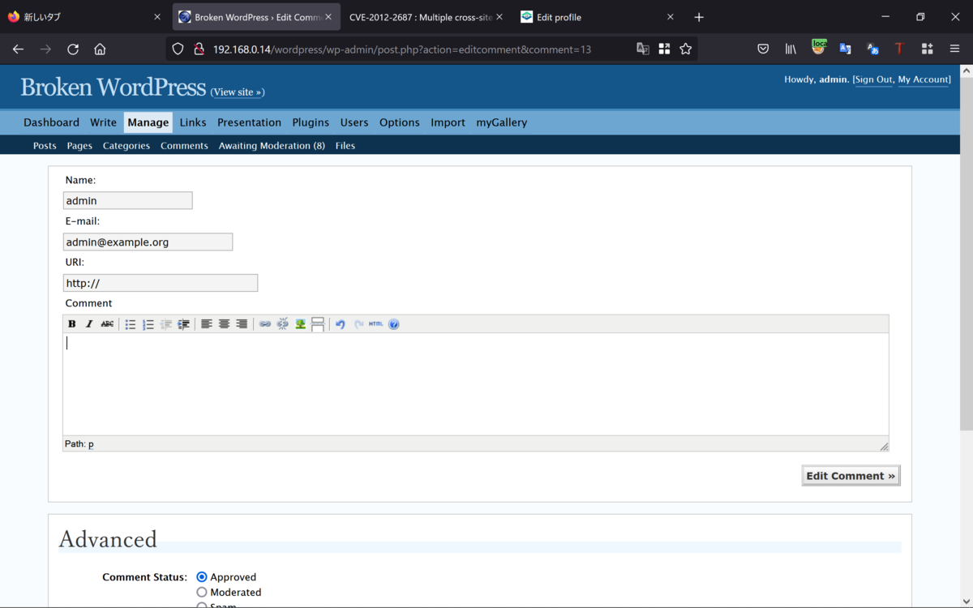Open the Firefox library icon
The width and height of the screenshot is (973, 608).
coord(791,49)
